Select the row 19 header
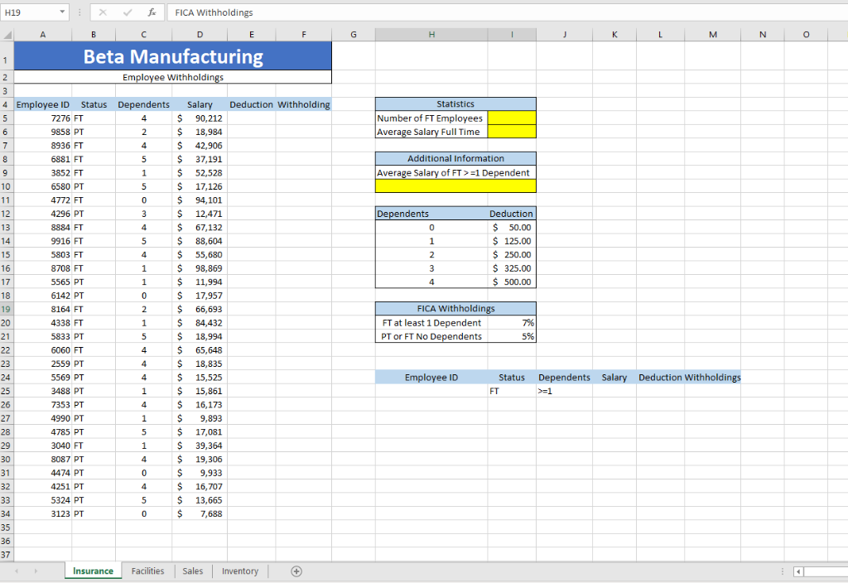The height and width of the screenshot is (583, 848). [x=7, y=309]
